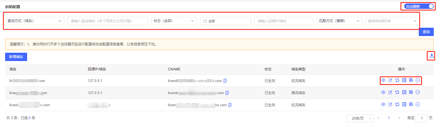Click the 状态 column header
The image size is (437, 128).
point(268,69)
